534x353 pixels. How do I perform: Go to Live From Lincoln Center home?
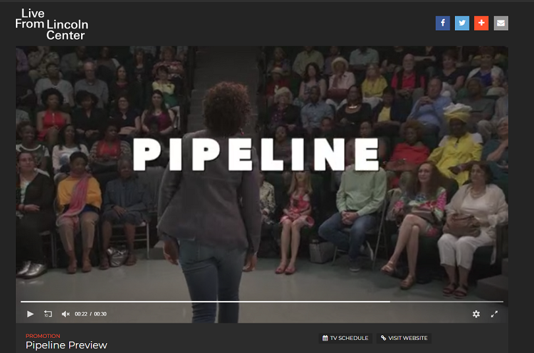(52, 24)
